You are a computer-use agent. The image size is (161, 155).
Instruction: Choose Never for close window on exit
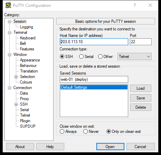[85, 132]
